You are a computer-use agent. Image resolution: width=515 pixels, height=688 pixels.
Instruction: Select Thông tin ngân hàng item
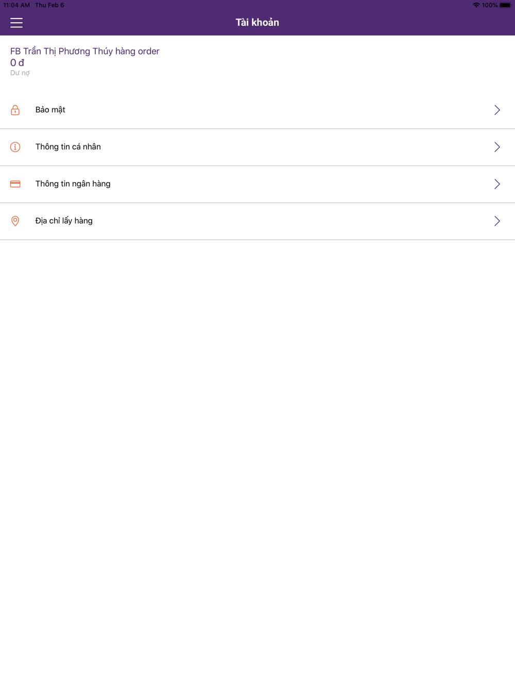pyautogui.click(x=257, y=184)
